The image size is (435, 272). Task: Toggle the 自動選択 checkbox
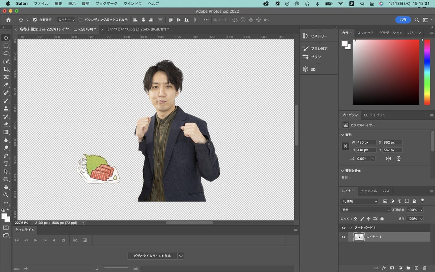tap(35, 20)
